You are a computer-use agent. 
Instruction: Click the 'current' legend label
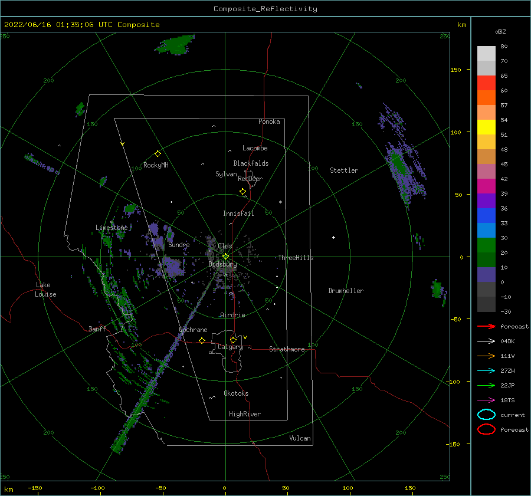click(512, 415)
